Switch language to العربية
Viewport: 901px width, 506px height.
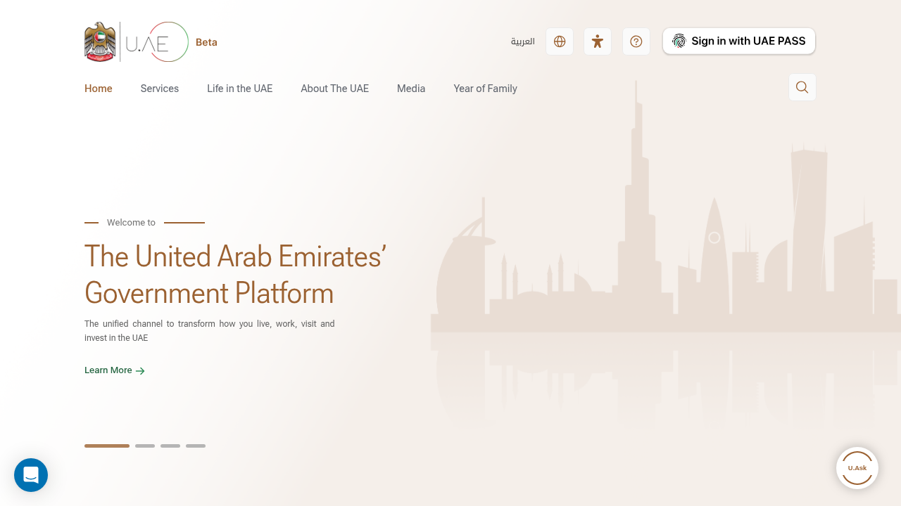pos(523,41)
